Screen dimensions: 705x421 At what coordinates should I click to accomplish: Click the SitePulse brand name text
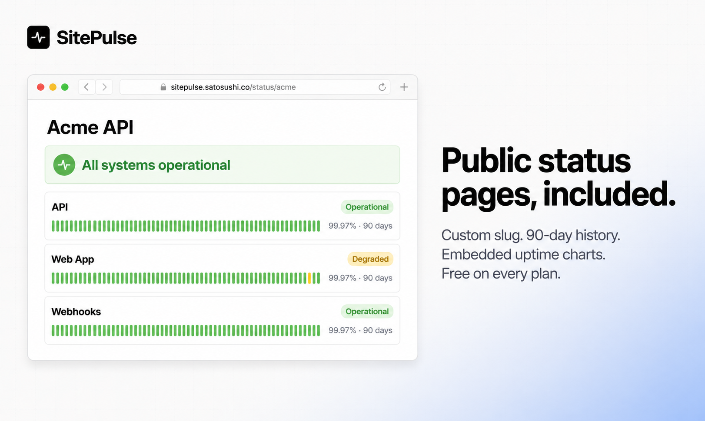point(96,38)
